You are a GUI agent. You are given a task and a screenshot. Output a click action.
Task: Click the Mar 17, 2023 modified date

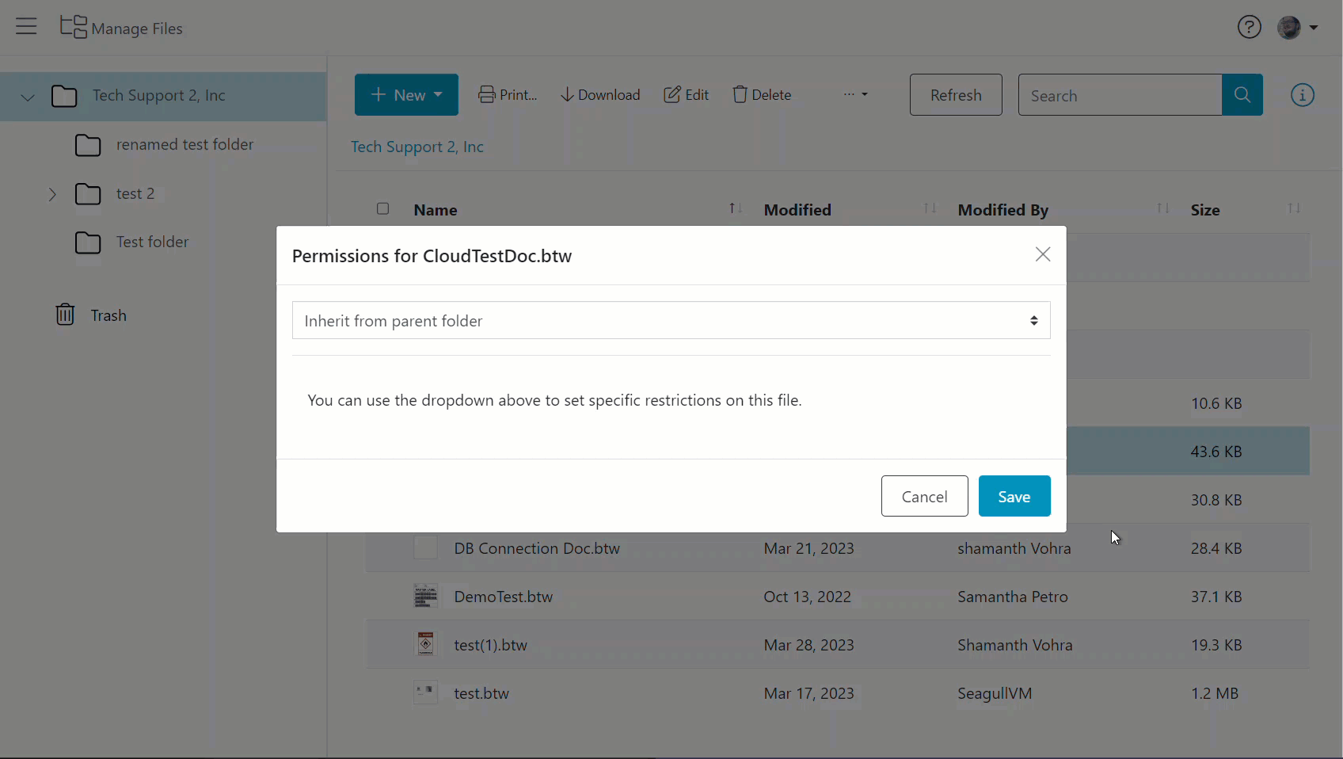click(809, 693)
